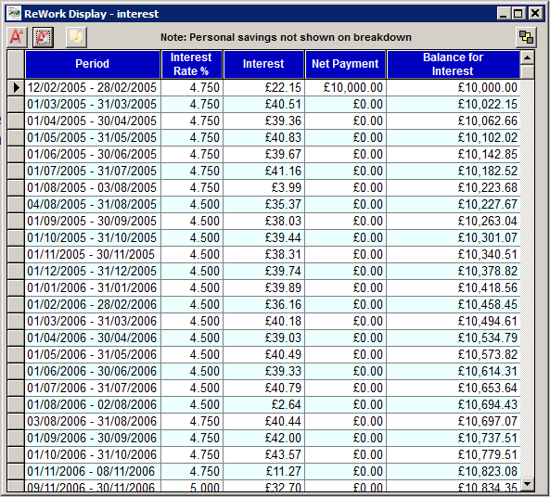
Task: Toggle the boxed red A toolbar icon
Action: click(43, 37)
